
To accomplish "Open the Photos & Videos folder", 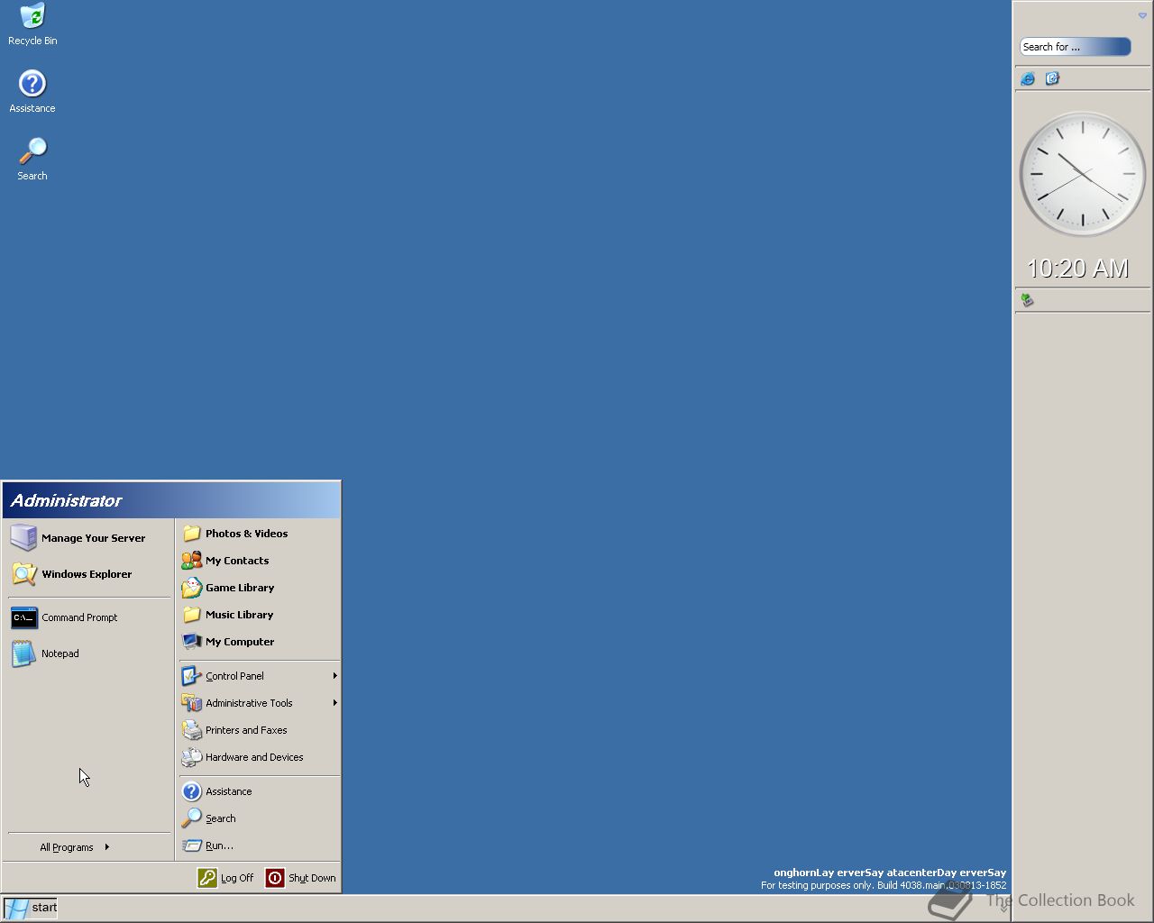I will click(x=259, y=534).
